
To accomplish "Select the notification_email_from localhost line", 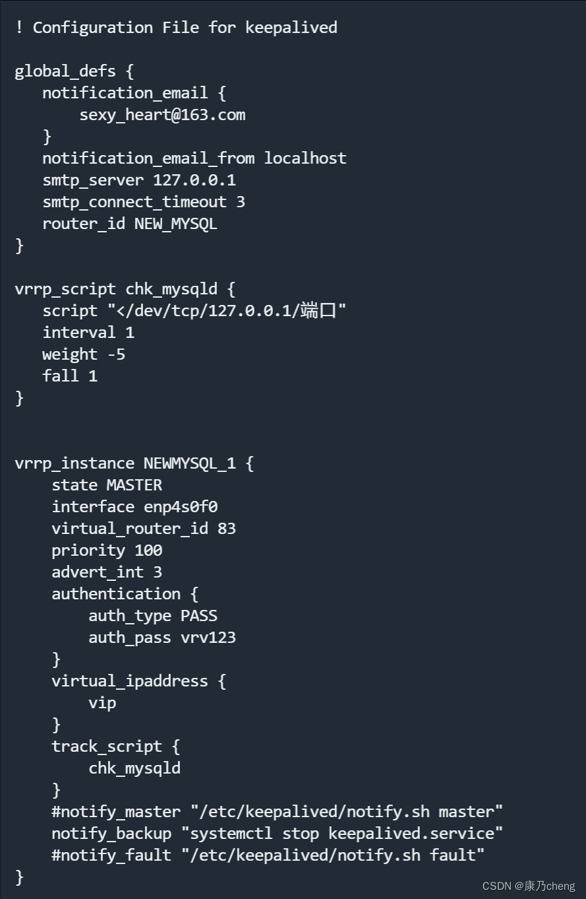I will (x=194, y=158).
